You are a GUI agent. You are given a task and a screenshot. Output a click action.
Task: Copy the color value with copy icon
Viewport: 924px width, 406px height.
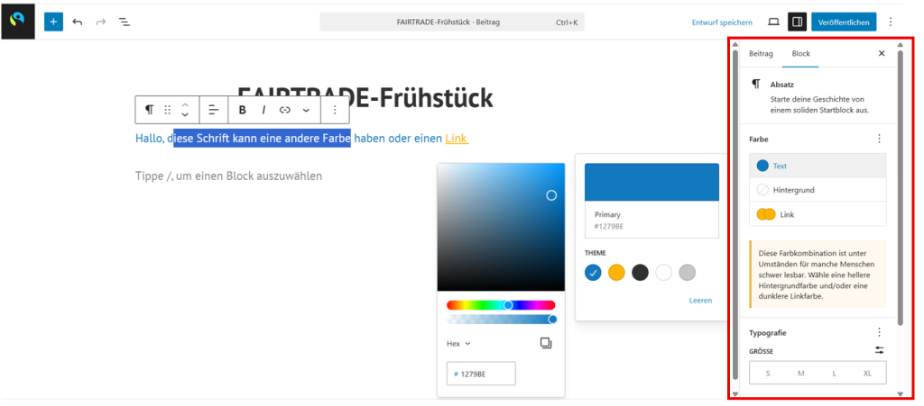[x=546, y=343]
